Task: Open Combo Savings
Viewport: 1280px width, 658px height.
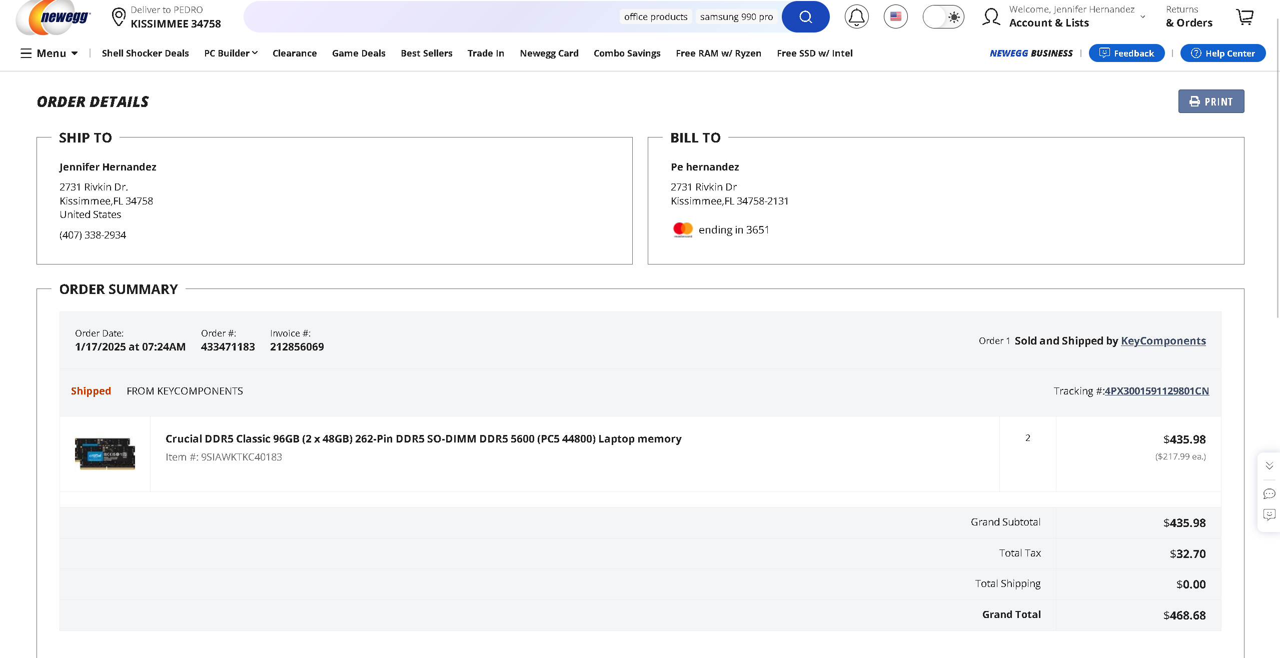Action: coord(627,53)
